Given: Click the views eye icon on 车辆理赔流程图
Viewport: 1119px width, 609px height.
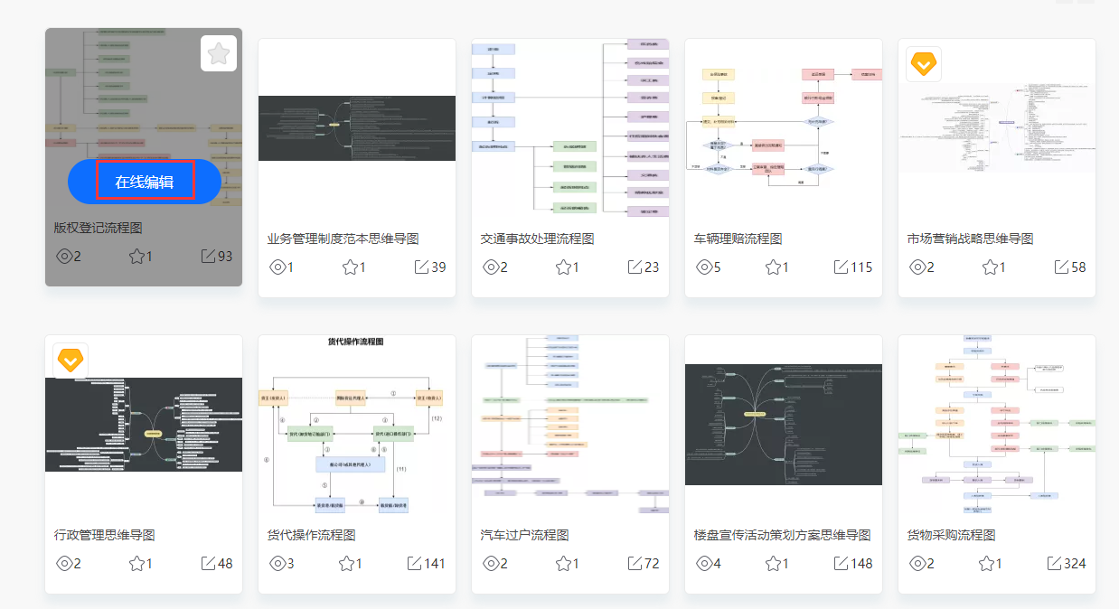Looking at the screenshot, I should tap(704, 267).
